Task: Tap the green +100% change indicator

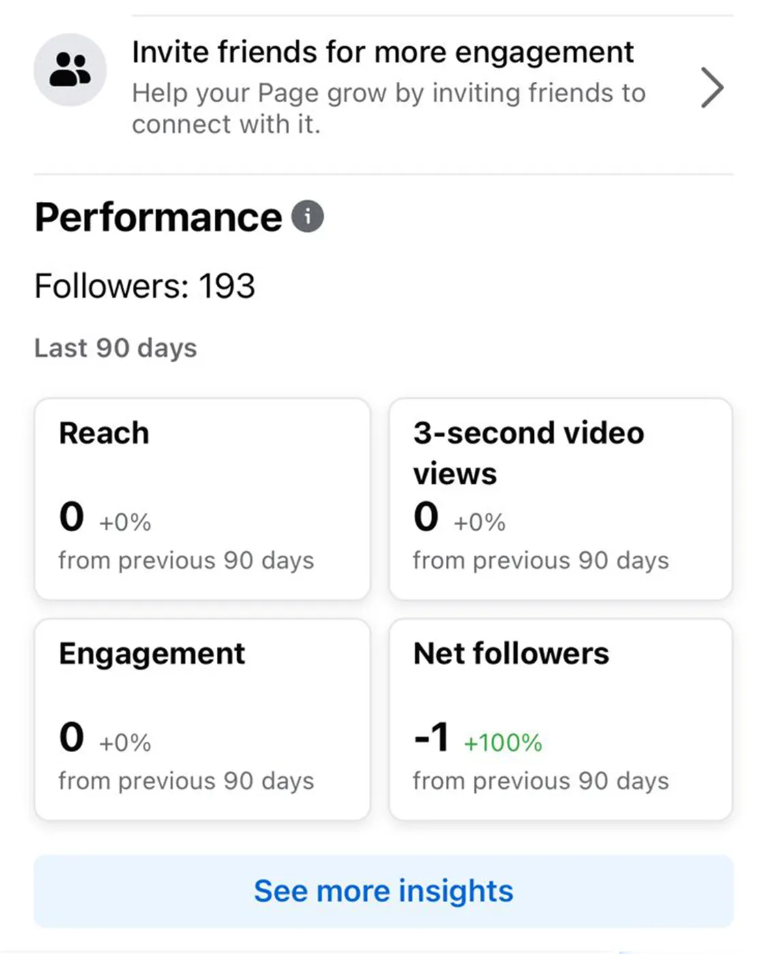Action: [503, 742]
